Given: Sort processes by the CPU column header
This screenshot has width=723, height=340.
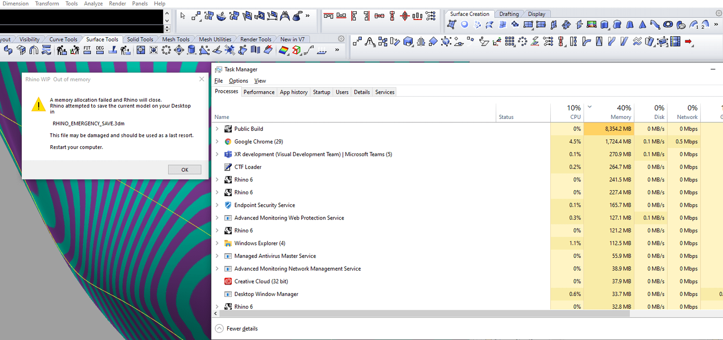Looking at the screenshot, I should (567, 113).
